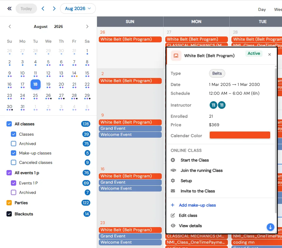The image size is (282, 248).
Task: Toggle the All events 1 p checkbox
Action: tap(9, 173)
